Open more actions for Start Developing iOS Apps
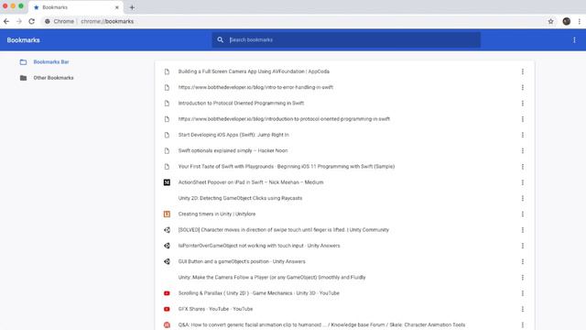The width and height of the screenshot is (586, 330). pos(523,135)
